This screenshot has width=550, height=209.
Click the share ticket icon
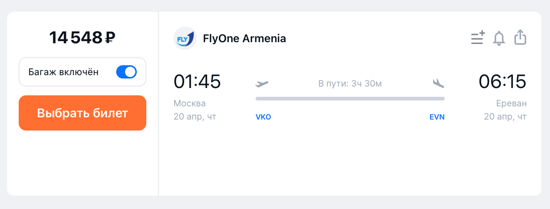(x=520, y=38)
